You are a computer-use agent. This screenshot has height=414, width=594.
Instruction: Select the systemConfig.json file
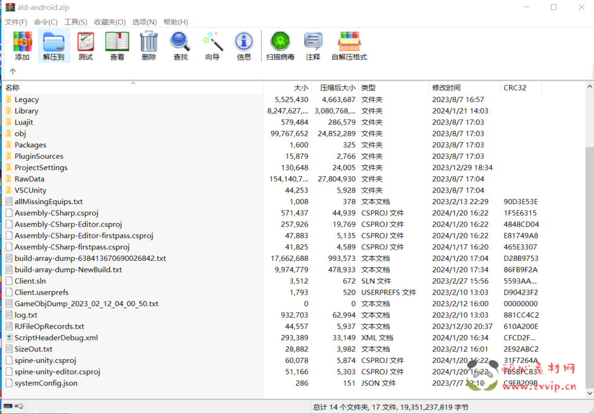[46, 383]
